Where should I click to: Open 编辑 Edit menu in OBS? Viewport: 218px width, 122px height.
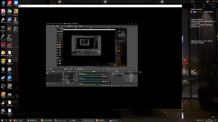[53, 26]
